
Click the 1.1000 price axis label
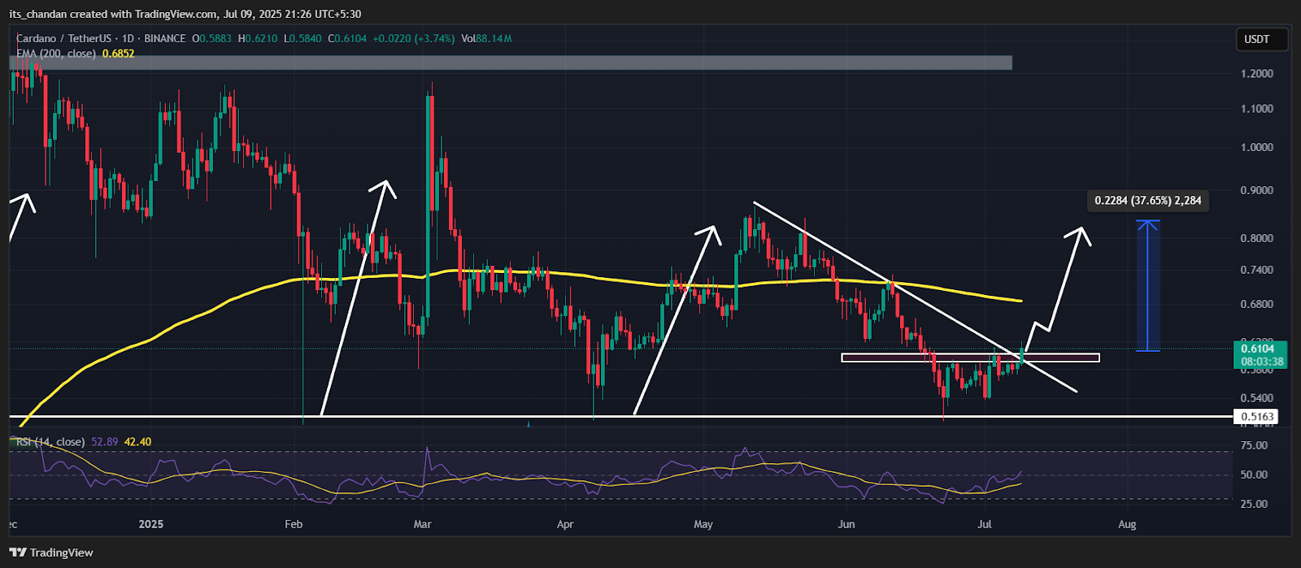point(1256,109)
